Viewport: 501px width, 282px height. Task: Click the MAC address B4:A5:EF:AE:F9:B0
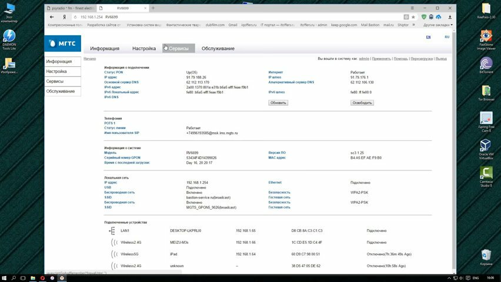[x=366, y=158]
